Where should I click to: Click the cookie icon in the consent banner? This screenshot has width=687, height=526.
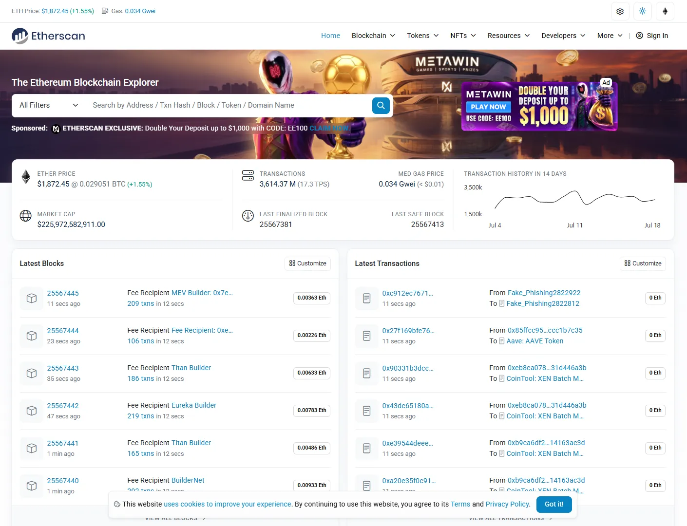point(117,504)
